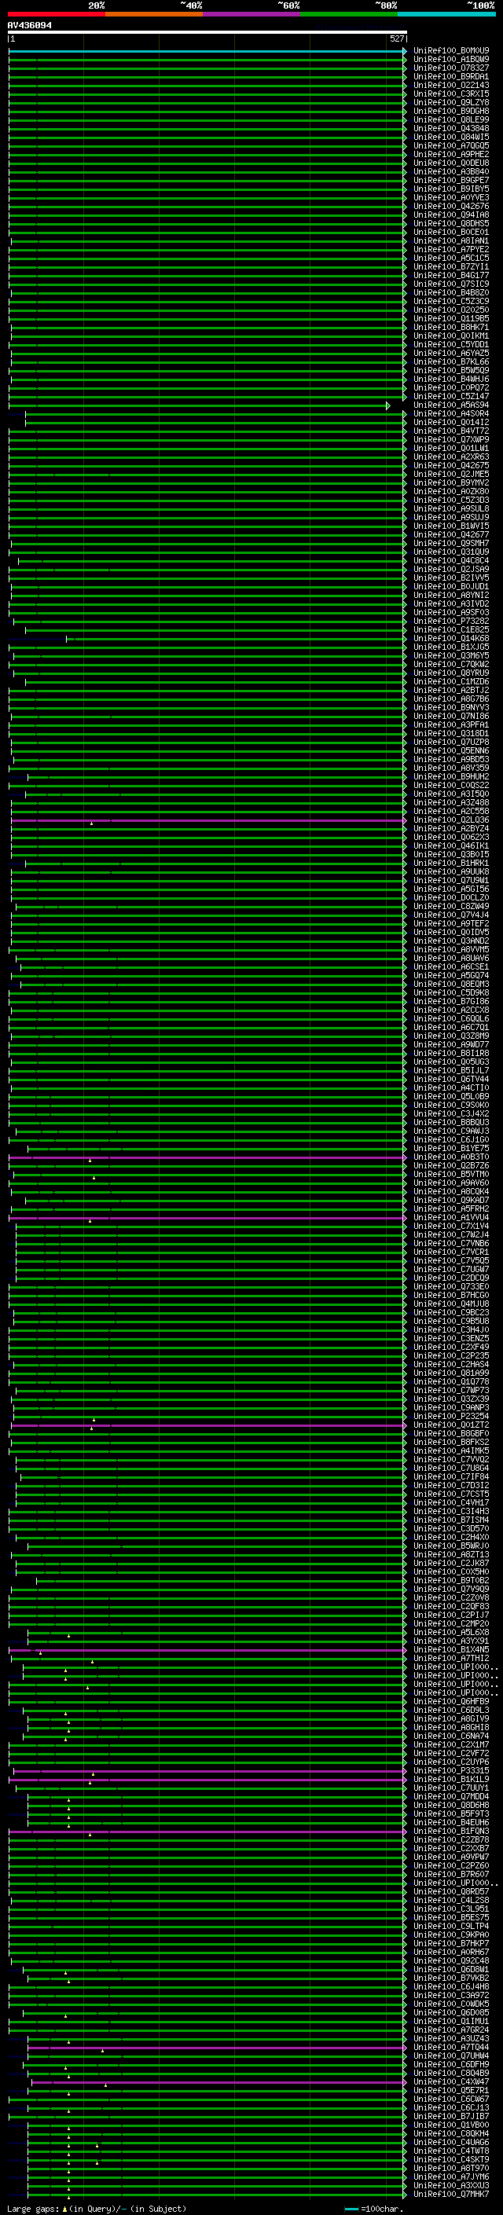Viewport: 503px width, 2215px height.
Task: Open hit UniRef100_Q8LE99
Action: [x=450, y=119]
